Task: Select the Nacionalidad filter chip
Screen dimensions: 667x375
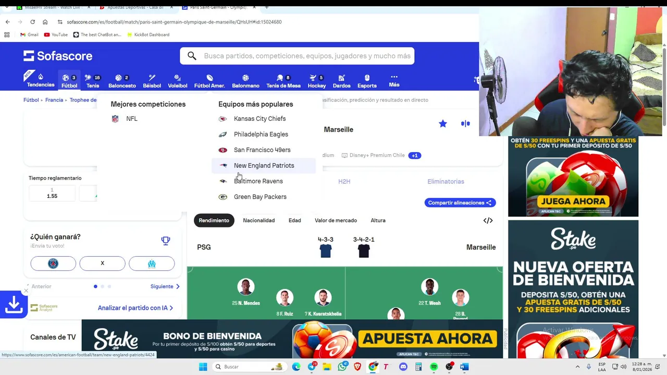Action: 258,220
